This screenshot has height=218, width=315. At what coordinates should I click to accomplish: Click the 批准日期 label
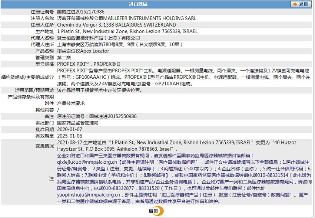tap(44, 130)
